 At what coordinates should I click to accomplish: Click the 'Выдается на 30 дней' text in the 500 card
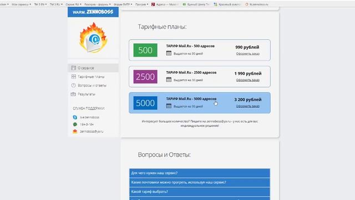point(188,54)
